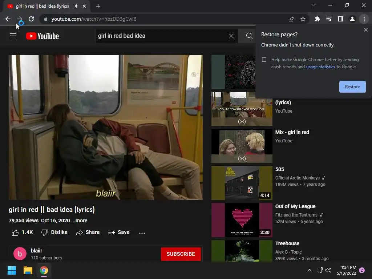Open Chrome three-dot menu

(364, 19)
